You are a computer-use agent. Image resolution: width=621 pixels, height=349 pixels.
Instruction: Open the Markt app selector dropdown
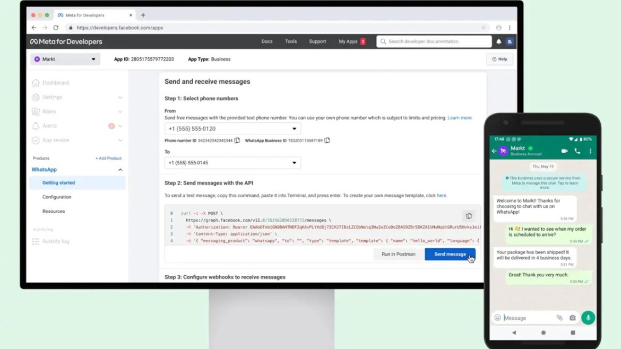pos(65,59)
